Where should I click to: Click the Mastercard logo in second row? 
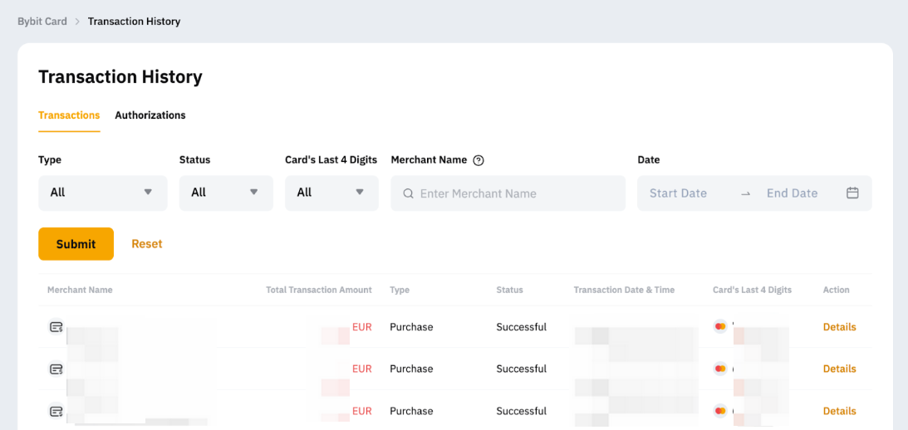(x=720, y=369)
